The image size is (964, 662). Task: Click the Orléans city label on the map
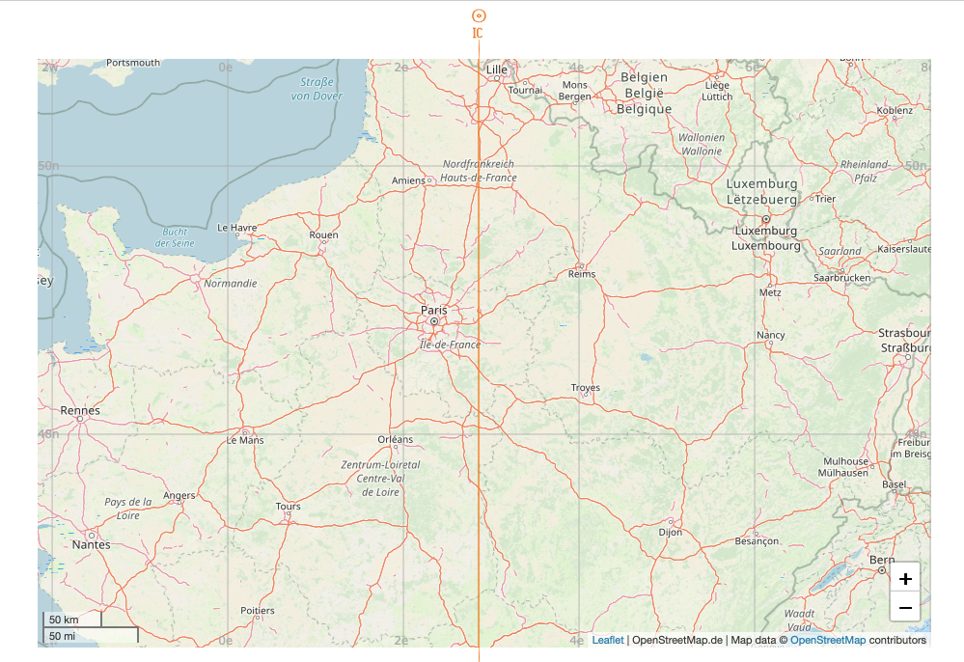coord(396,439)
